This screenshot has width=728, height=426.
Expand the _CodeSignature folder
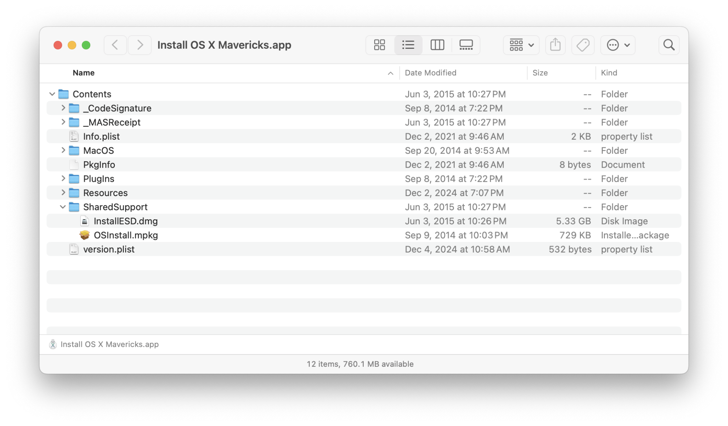click(63, 108)
